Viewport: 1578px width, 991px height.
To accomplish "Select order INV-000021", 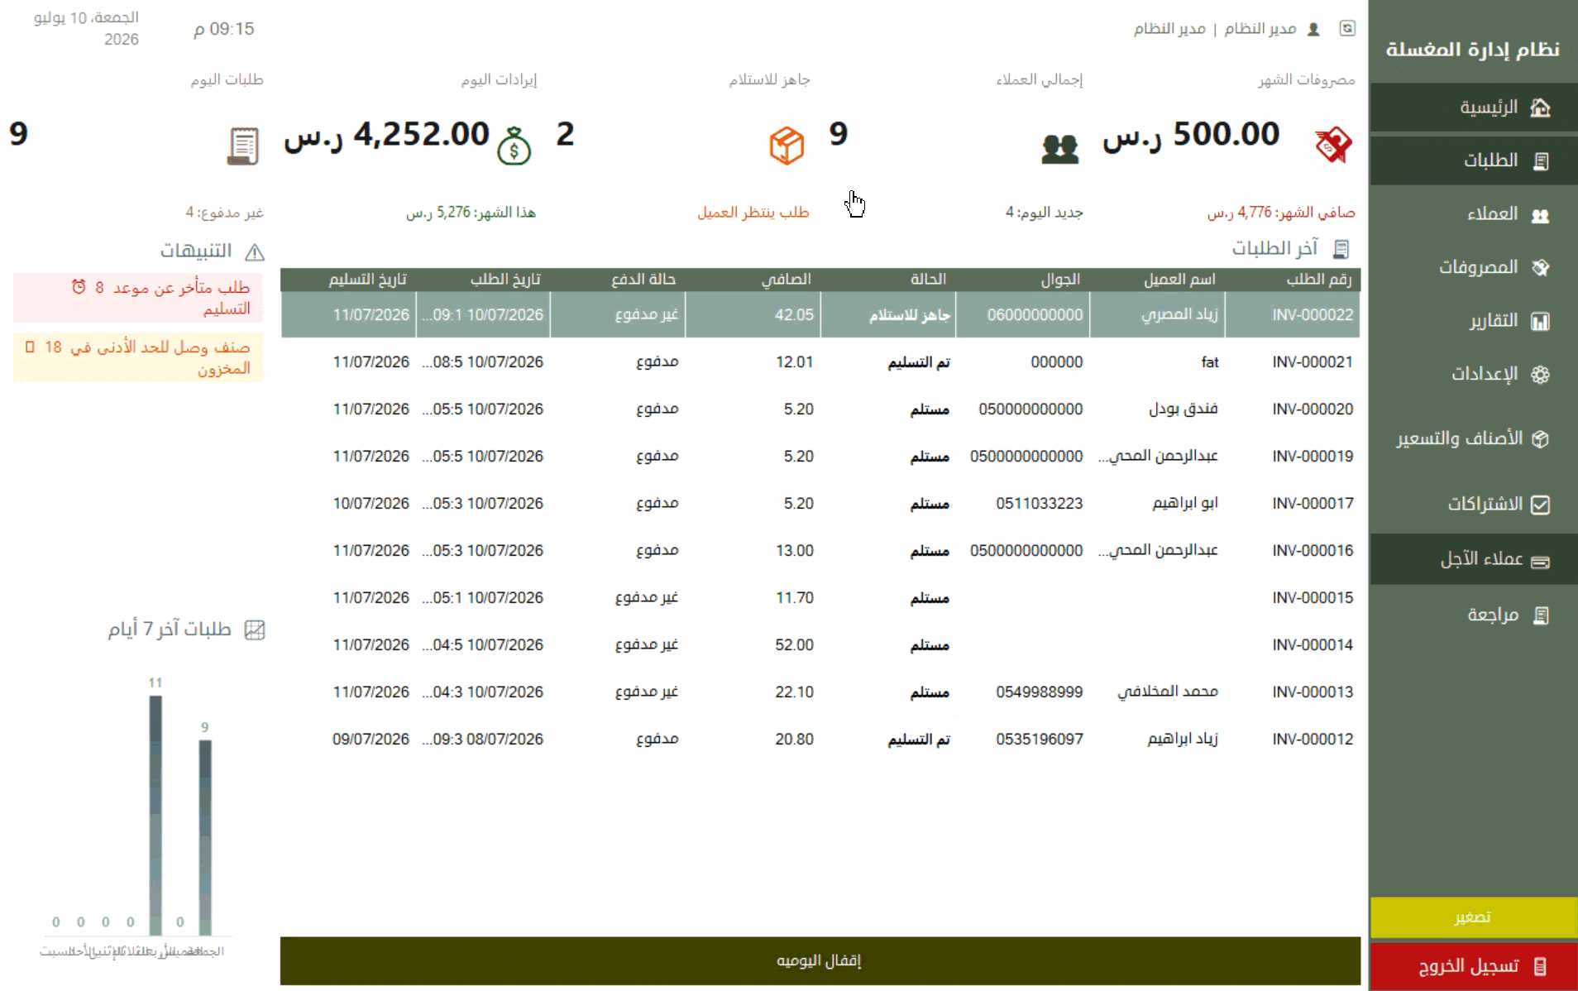I will [x=820, y=361].
